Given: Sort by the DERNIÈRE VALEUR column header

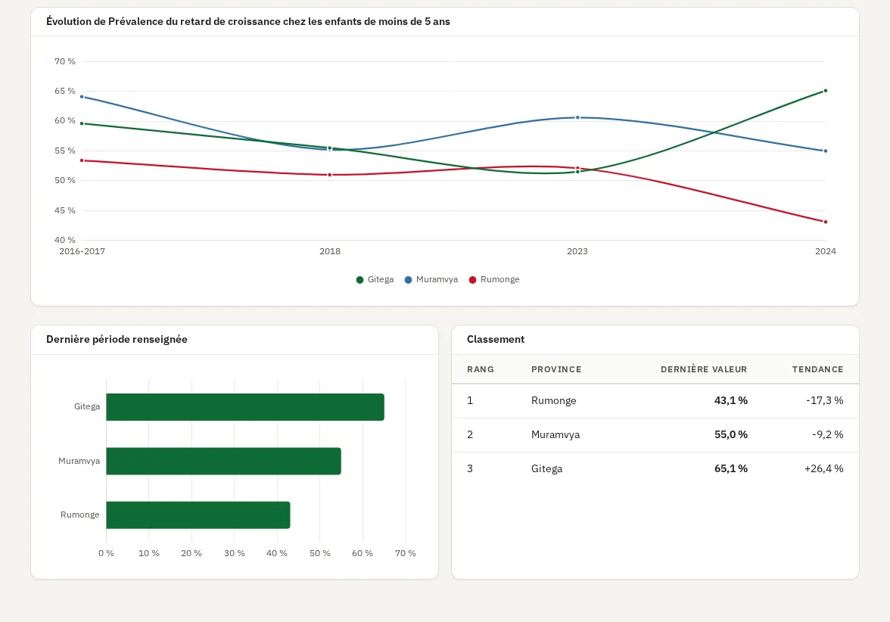Looking at the screenshot, I should click(704, 369).
